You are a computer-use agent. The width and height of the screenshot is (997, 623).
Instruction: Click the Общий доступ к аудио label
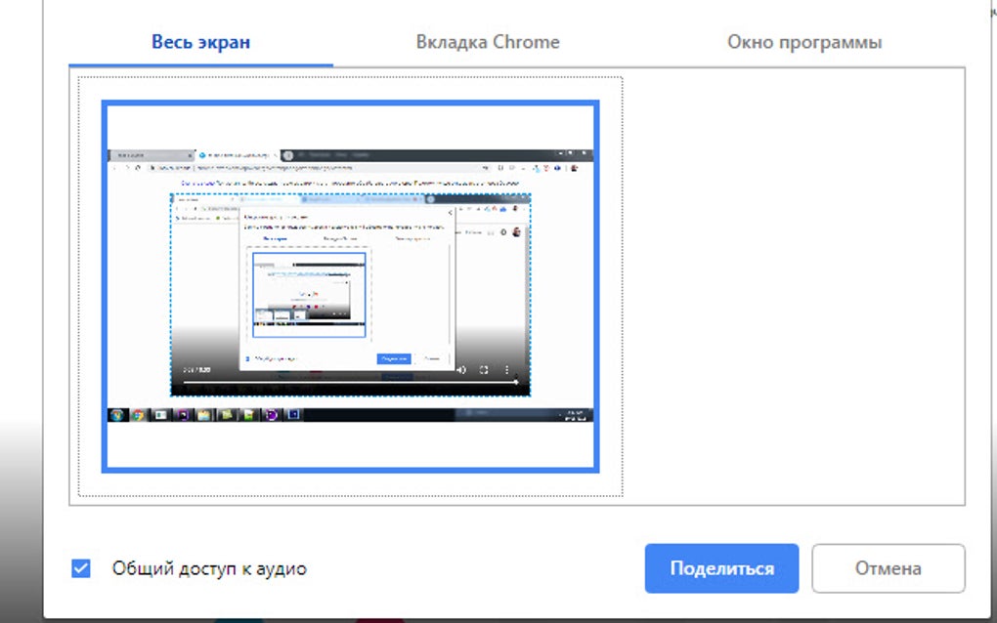pyautogui.click(x=209, y=568)
